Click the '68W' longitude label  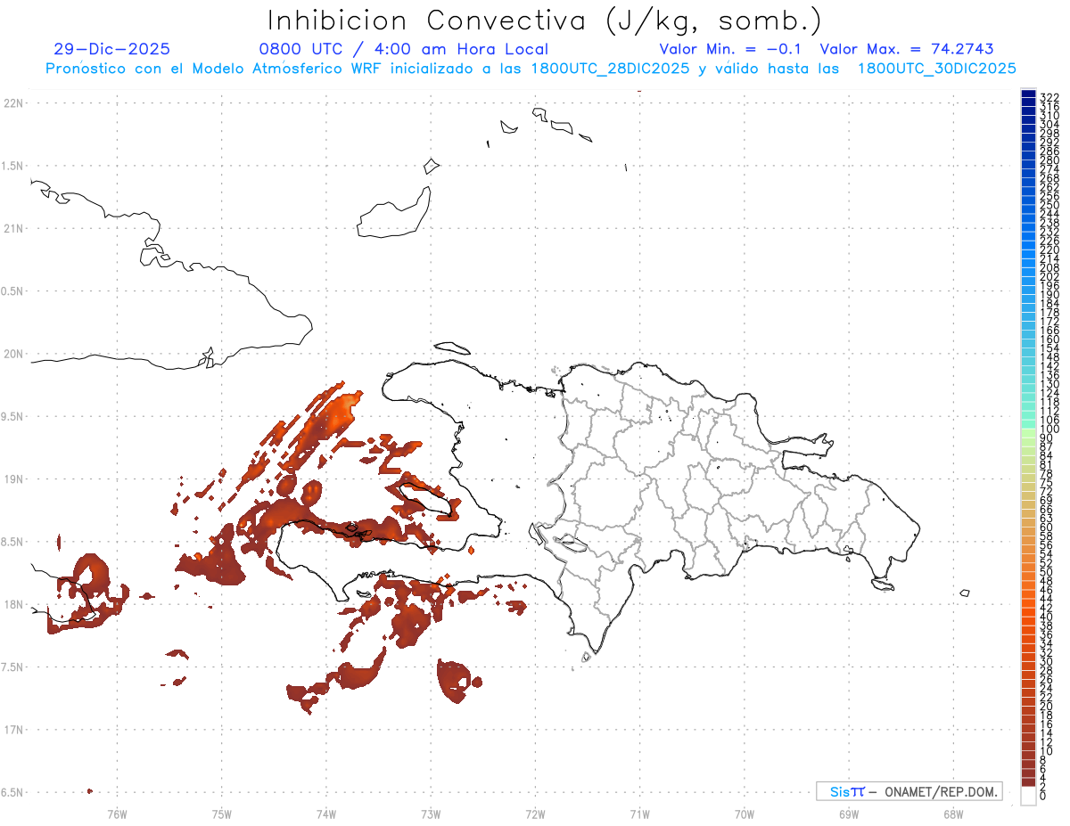point(953,814)
